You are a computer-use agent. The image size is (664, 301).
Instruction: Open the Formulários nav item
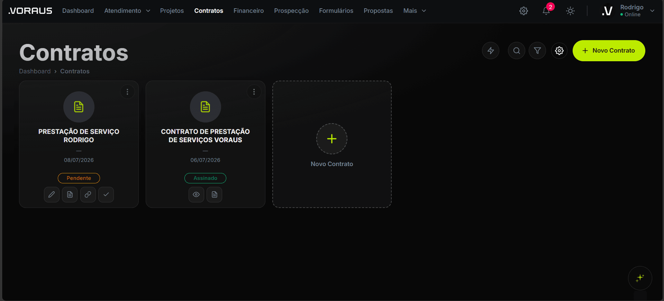[336, 11]
